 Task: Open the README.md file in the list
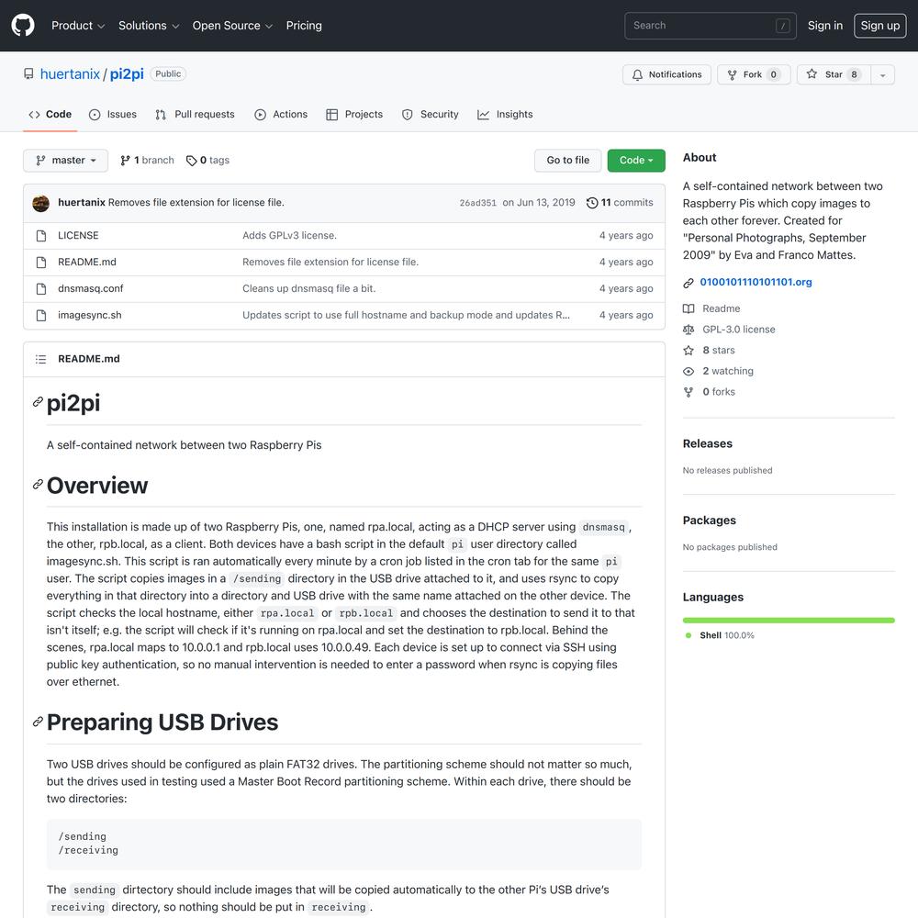86,263
